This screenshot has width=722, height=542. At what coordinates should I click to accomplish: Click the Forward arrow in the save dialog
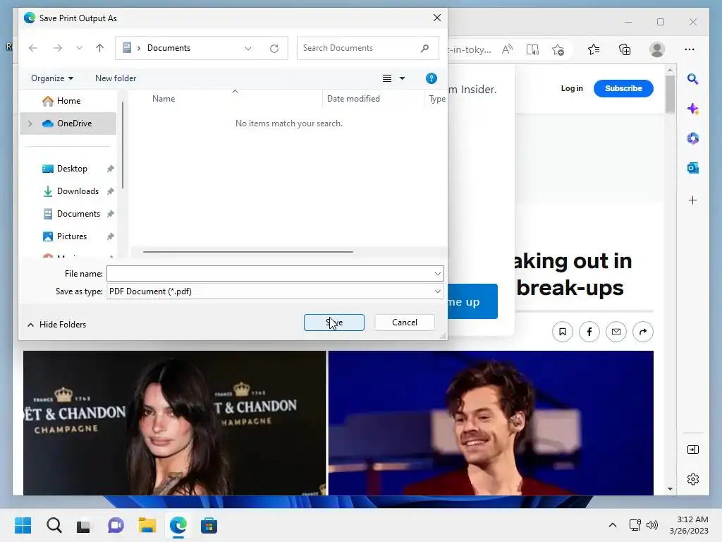click(x=58, y=48)
